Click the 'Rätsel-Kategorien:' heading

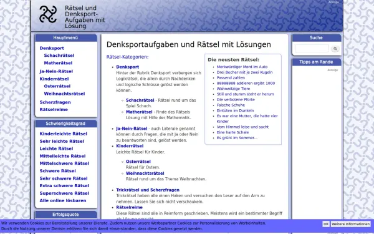point(127,57)
